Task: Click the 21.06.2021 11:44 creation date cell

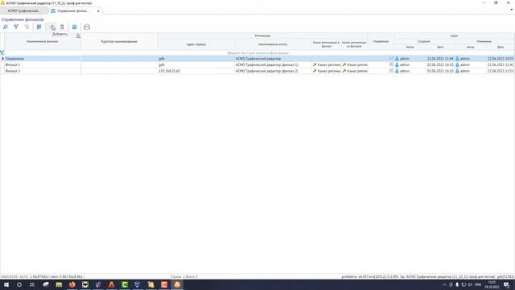Action: coord(440,59)
